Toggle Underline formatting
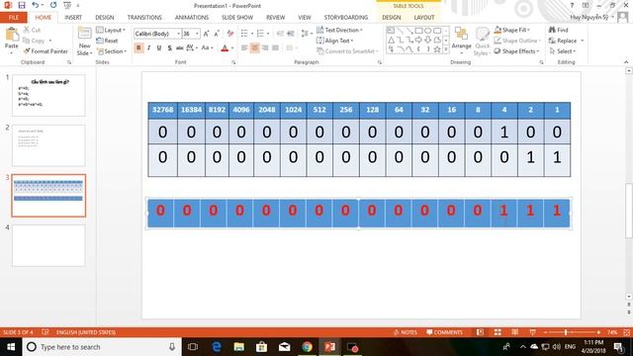This screenshot has width=633, height=356. click(x=159, y=48)
